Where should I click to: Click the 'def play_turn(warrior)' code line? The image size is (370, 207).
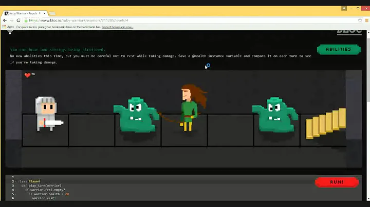coord(41,185)
